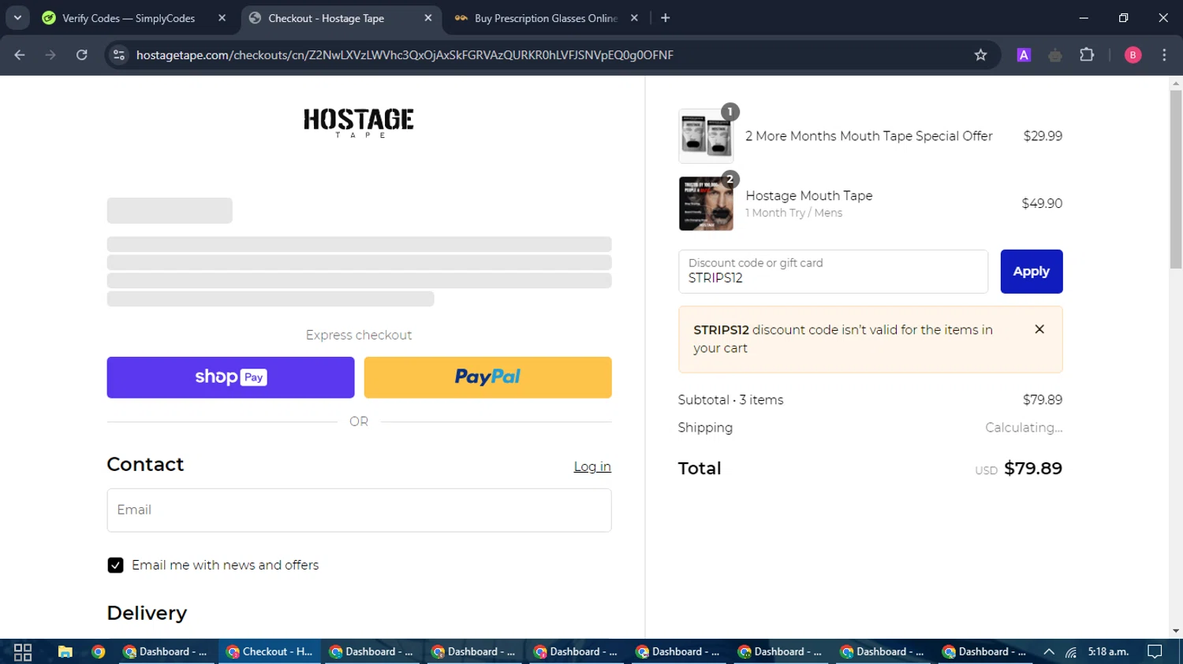The width and height of the screenshot is (1183, 664).
Task: Select the Checkout - Hostage Tape tab
Action: point(339,18)
